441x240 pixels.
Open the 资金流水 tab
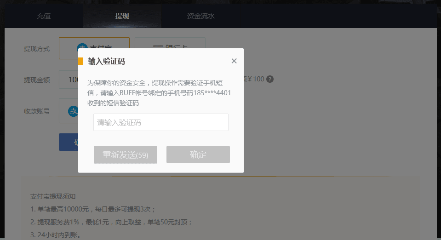pyautogui.click(x=201, y=16)
